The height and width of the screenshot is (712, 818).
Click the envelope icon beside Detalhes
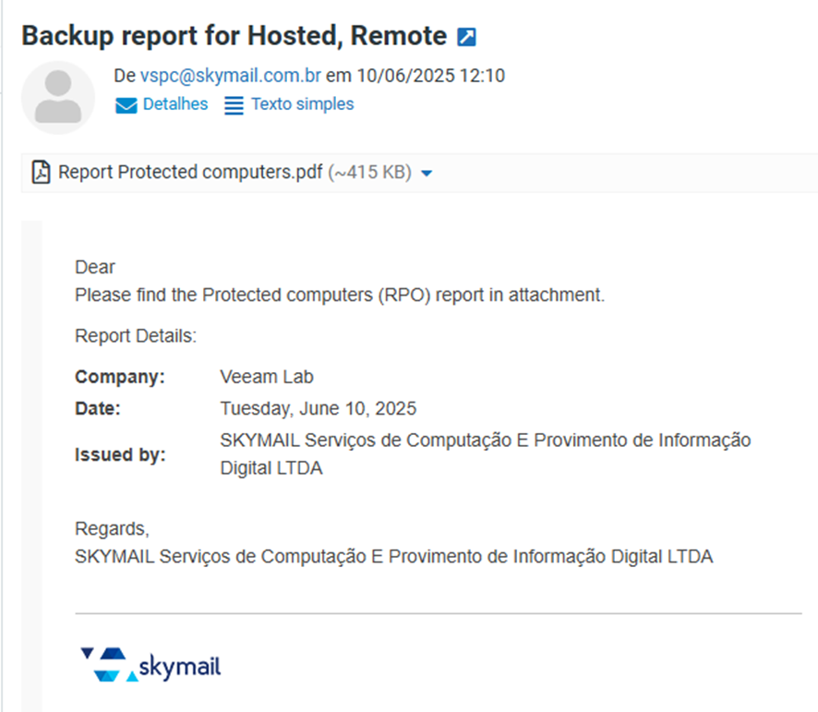126,105
